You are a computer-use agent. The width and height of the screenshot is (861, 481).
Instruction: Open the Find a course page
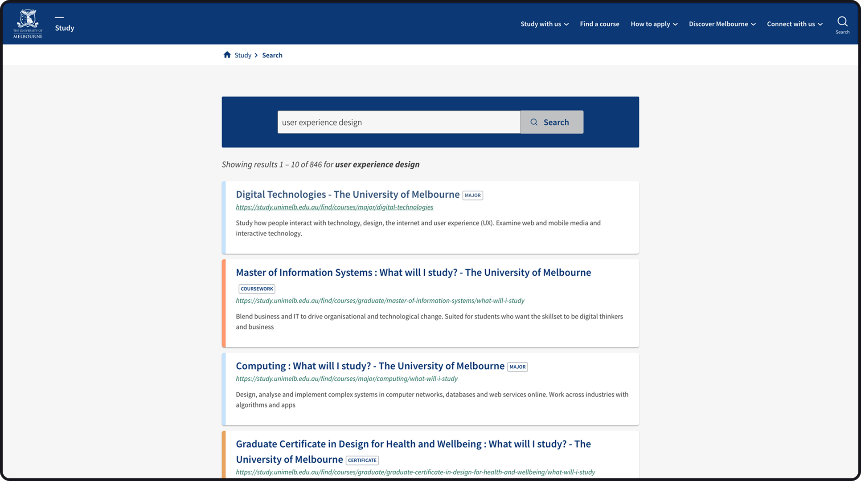tap(599, 24)
